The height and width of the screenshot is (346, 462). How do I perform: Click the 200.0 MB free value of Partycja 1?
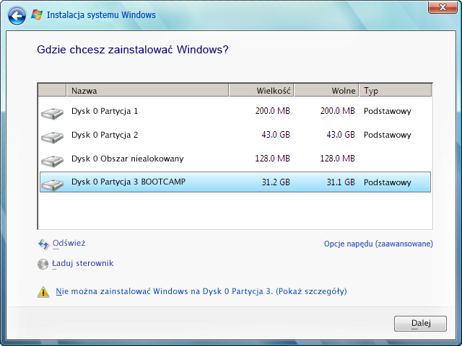(x=338, y=111)
